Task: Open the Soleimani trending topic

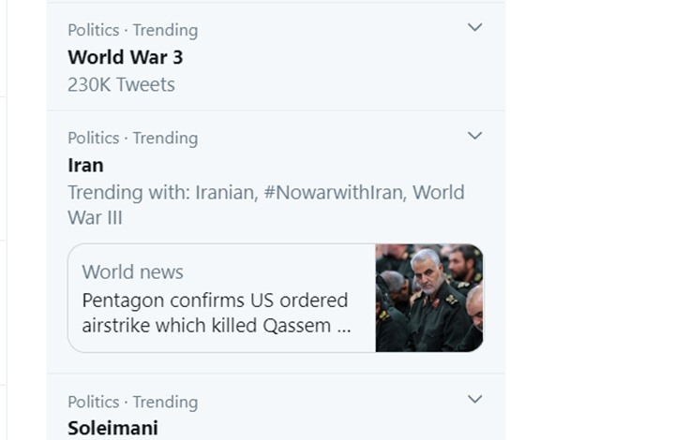Action: click(x=112, y=429)
